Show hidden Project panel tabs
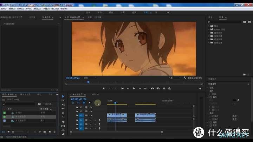Image resolution: width=253 pixels, height=142 pixels. [57, 95]
